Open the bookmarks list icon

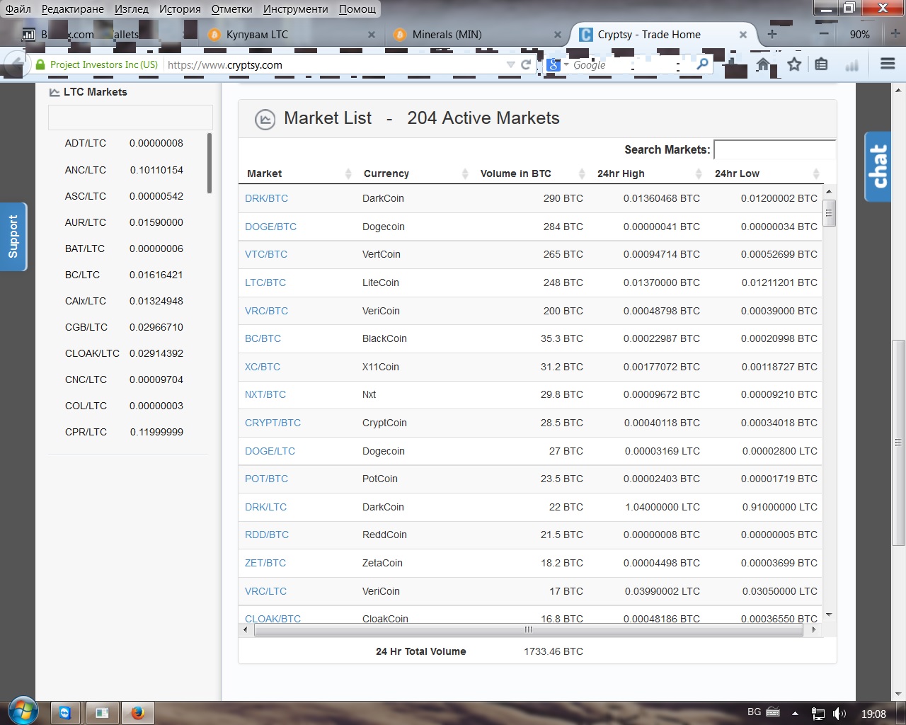tap(821, 64)
